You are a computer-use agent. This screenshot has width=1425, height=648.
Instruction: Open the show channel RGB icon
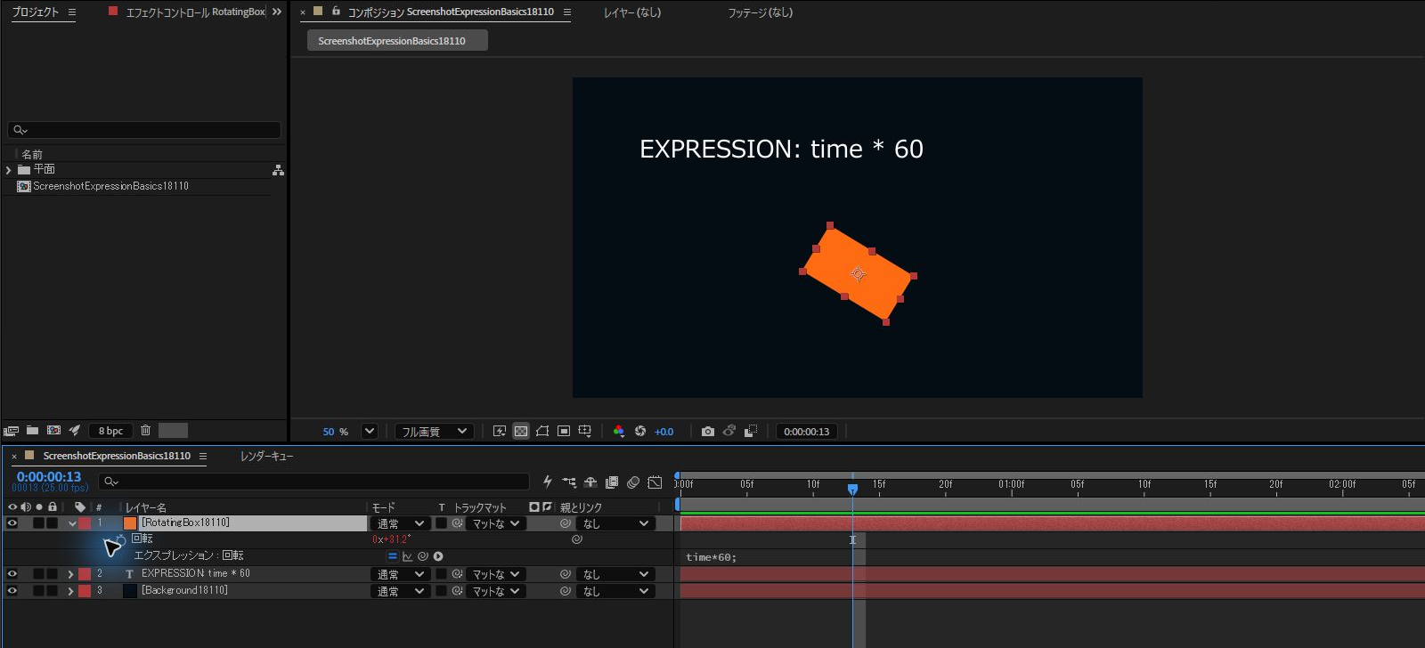[x=619, y=431]
